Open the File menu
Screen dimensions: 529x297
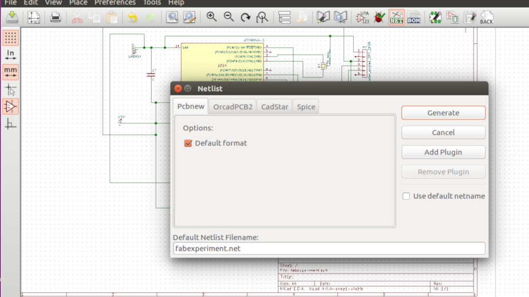pyautogui.click(x=11, y=3)
